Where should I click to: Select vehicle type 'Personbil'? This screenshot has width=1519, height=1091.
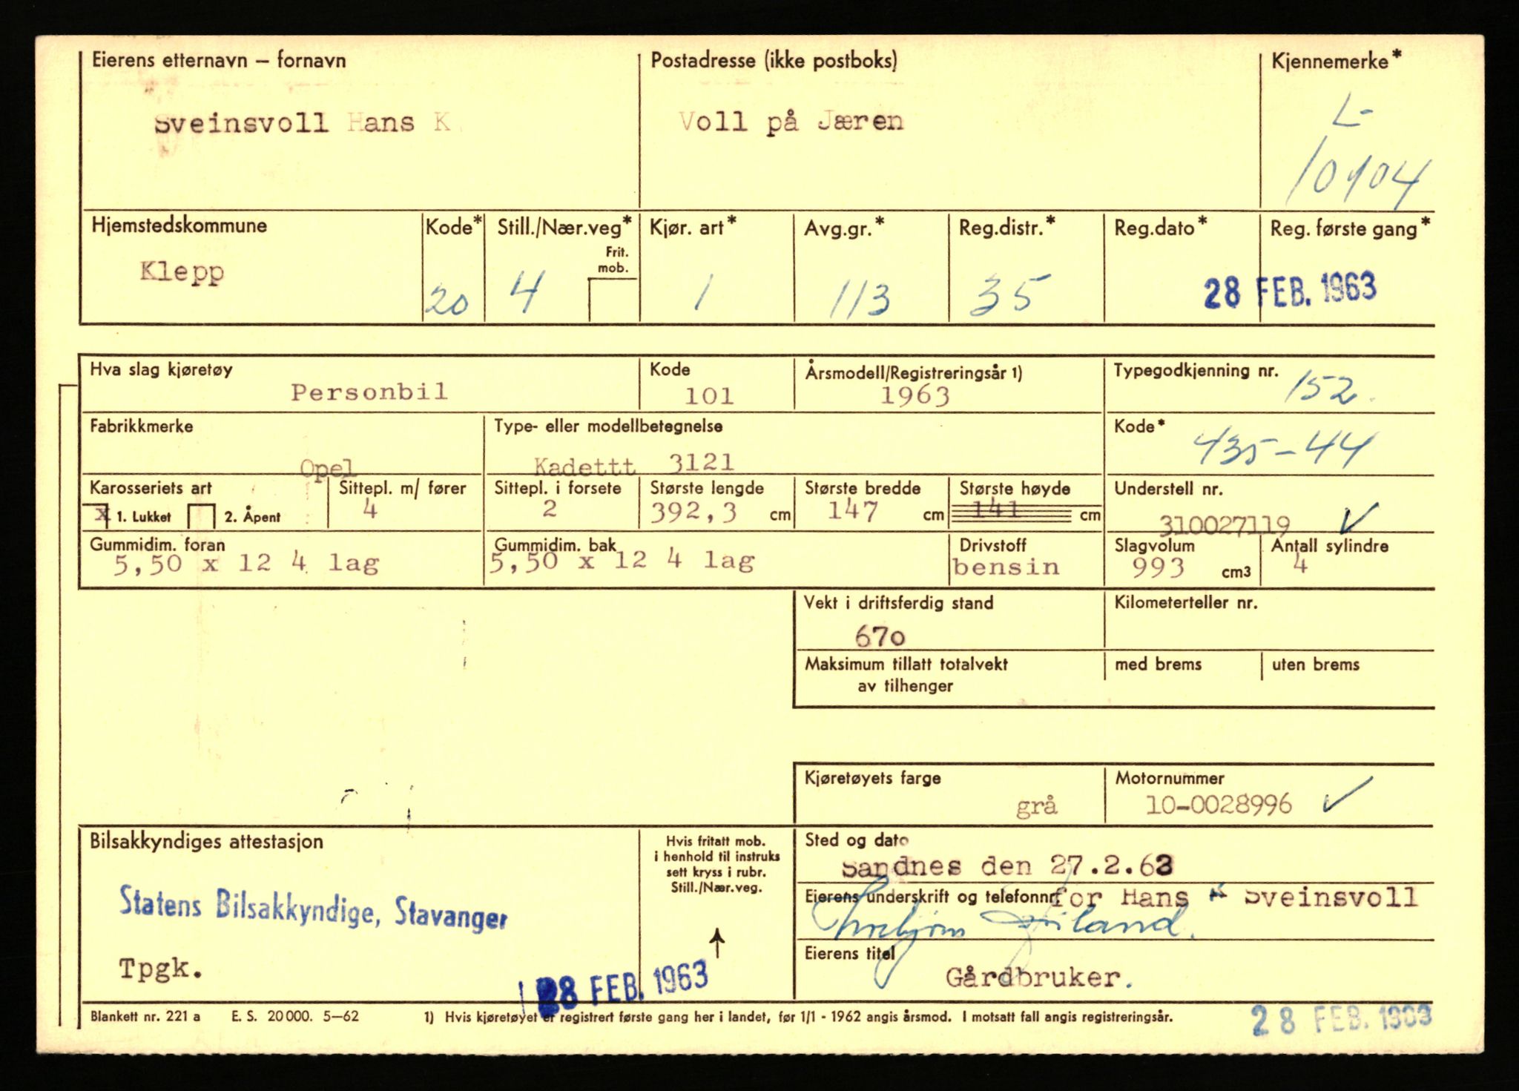tap(369, 392)
